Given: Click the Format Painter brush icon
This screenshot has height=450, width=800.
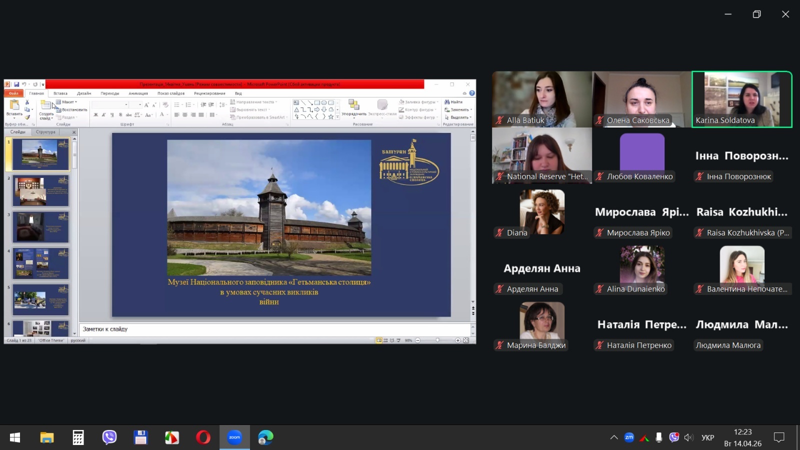Looking at the screenshot, I should pos(27,117).
